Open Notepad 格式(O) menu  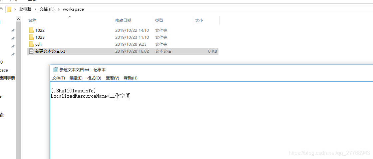[94, 78]
